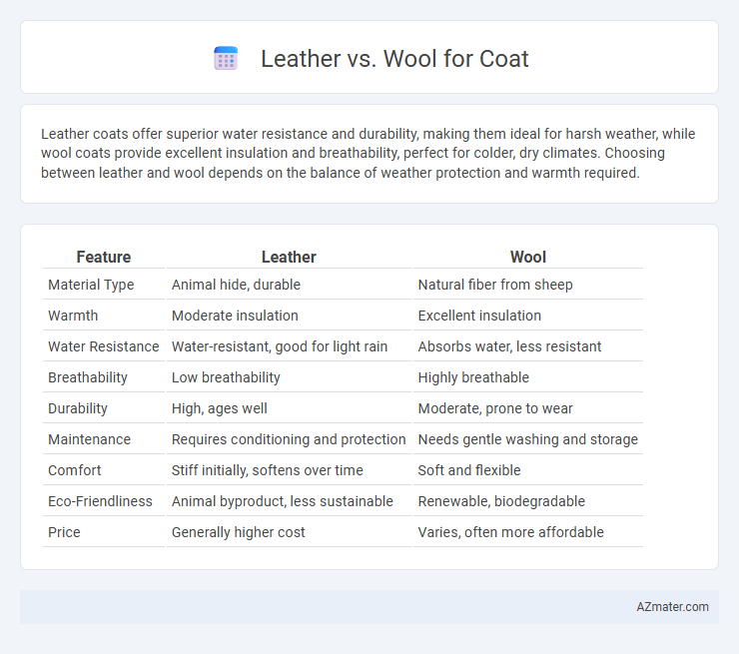Click 'Needs gentle washing and storage' cell

point(528,439)
